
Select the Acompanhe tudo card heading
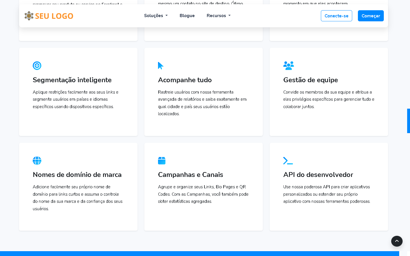tap(185, 80)
